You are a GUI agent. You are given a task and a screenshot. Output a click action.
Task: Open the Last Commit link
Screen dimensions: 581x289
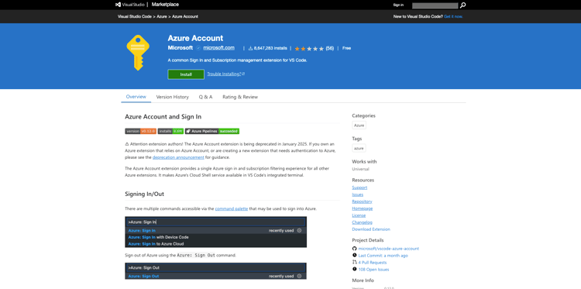[x=383, y=256]
